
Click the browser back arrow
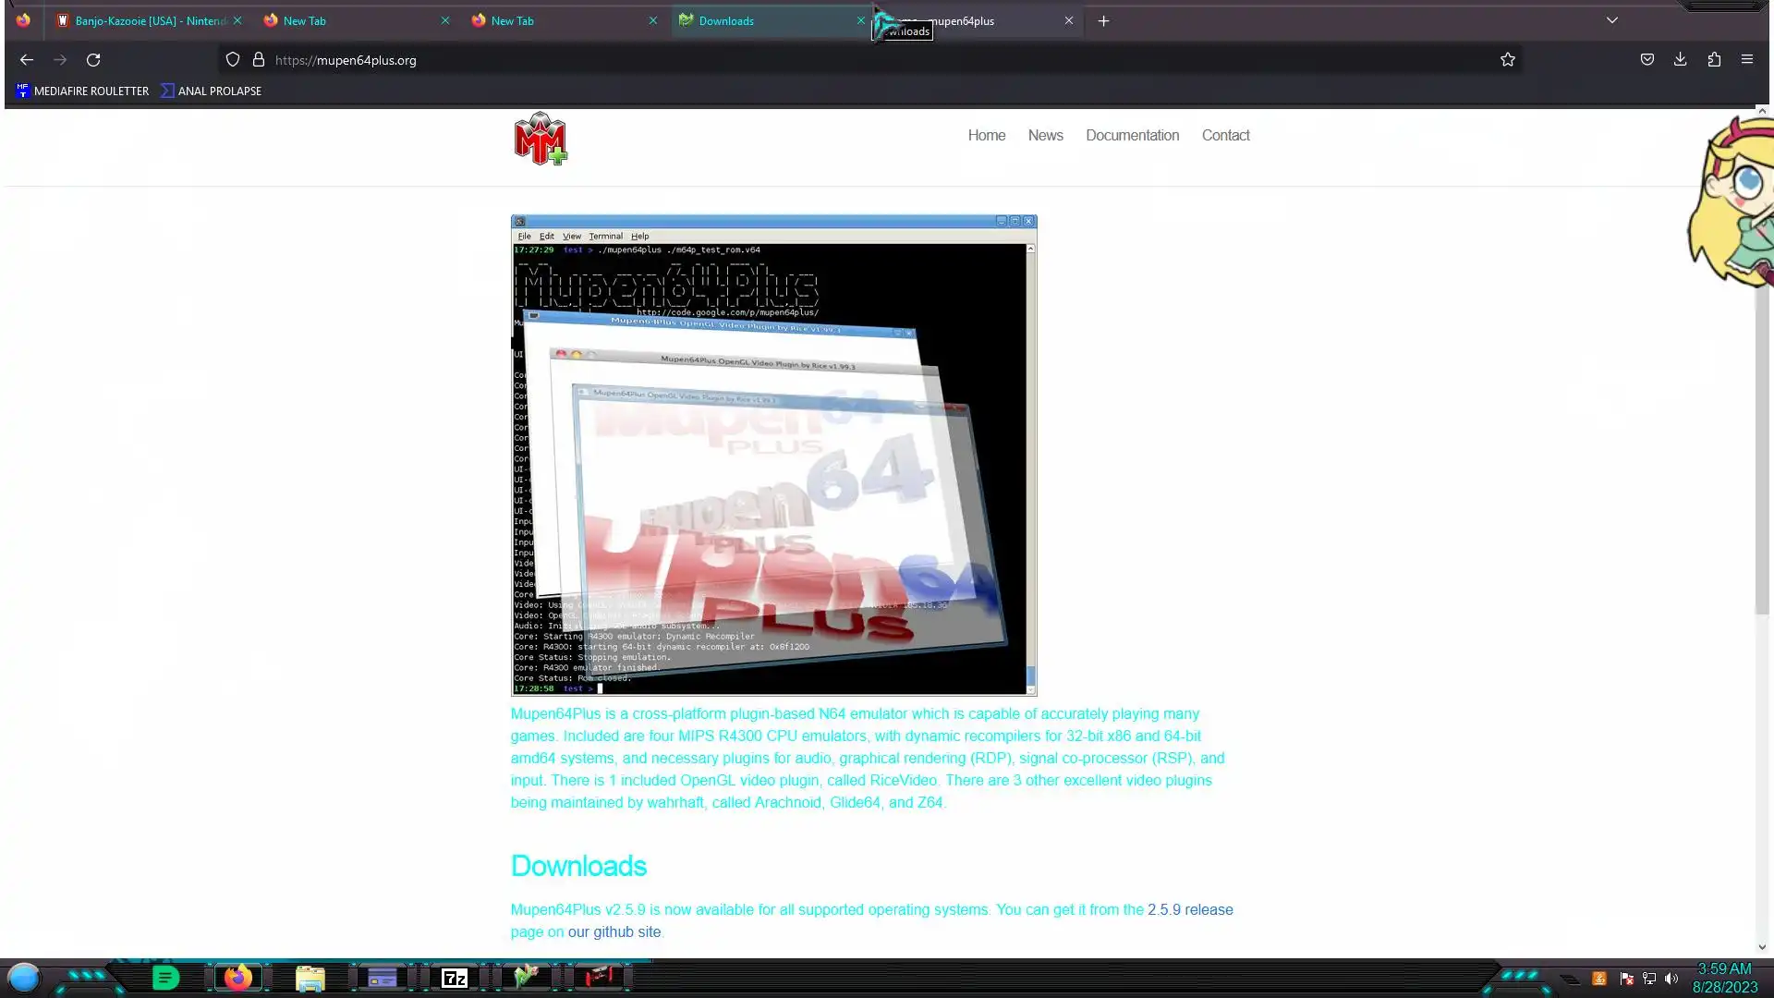coord(27,60)
